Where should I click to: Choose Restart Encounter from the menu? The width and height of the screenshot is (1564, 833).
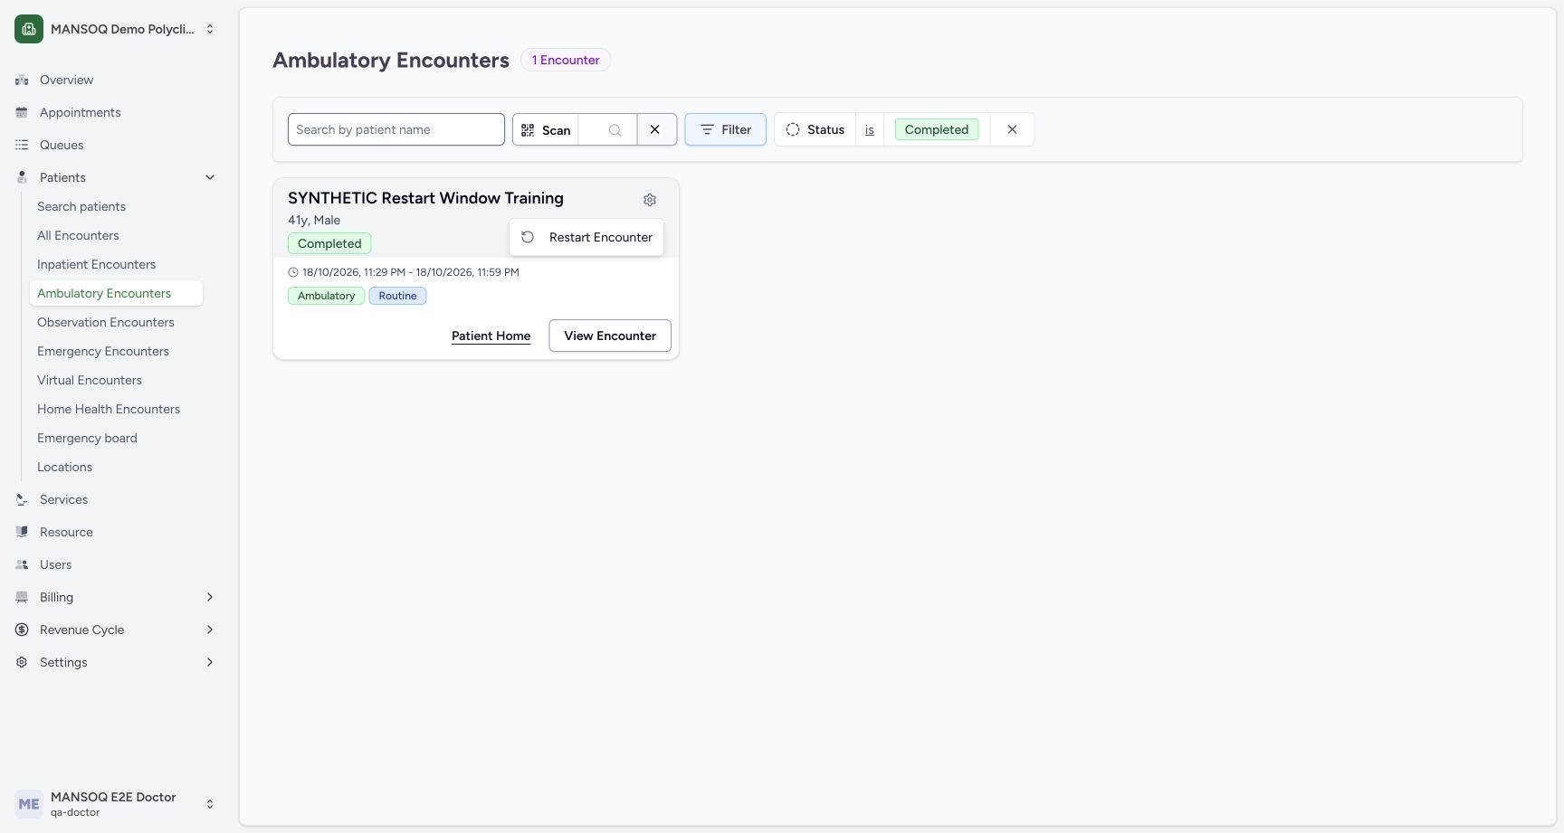point(586,238)
